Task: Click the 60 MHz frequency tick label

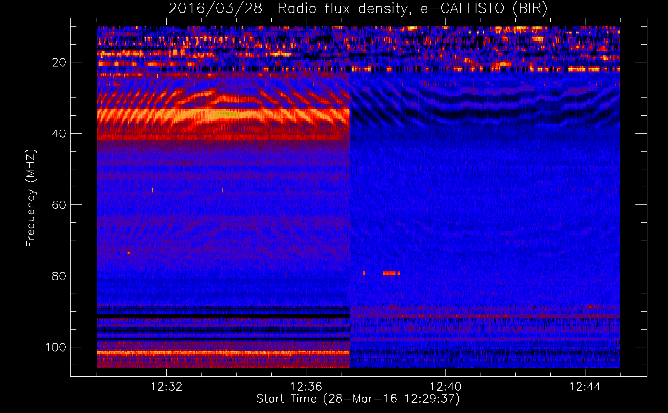Action: click(x=59, y=205)
